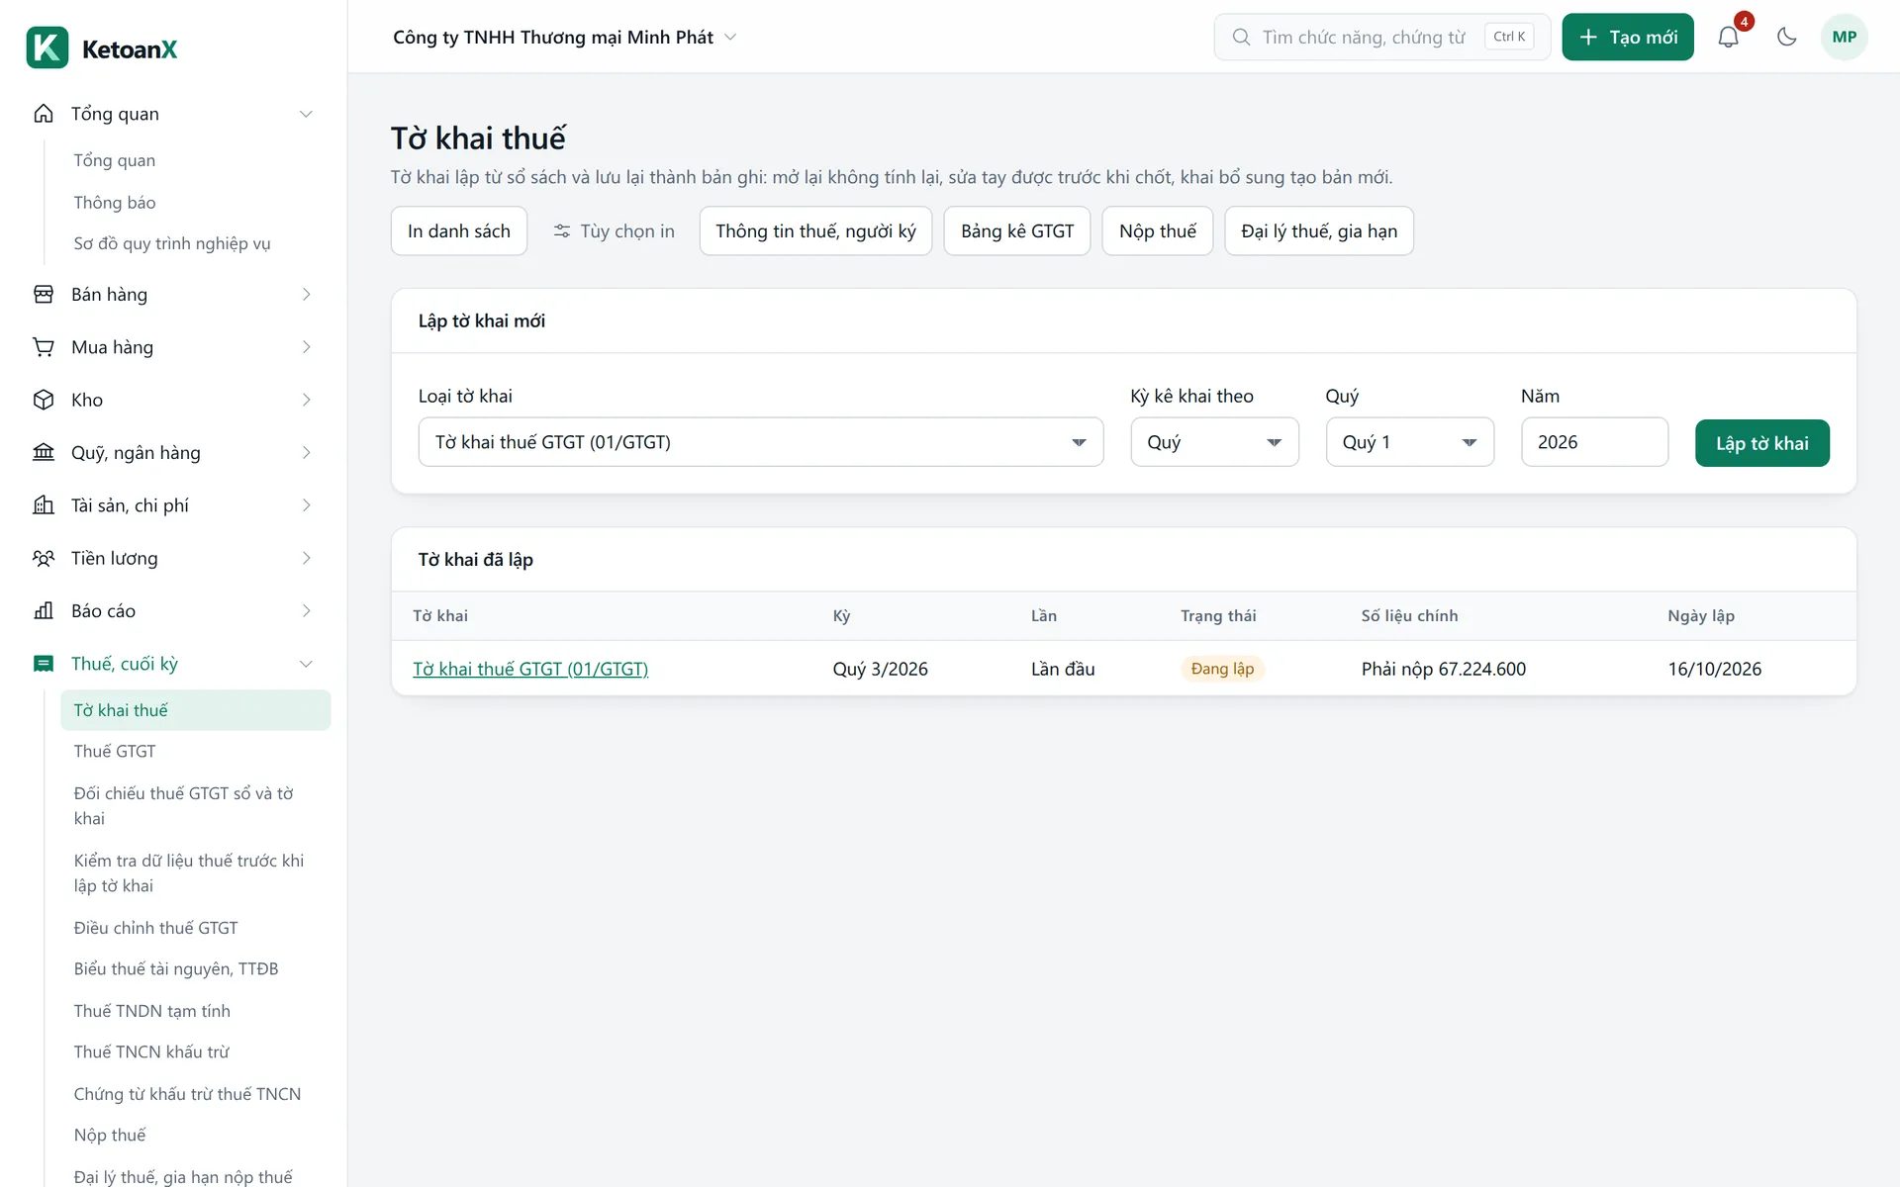The width and height of the screenshot is (1900, 1187).
Task: Open the Loại tờ khai dropdown
Action: click(x=760, y=442)
